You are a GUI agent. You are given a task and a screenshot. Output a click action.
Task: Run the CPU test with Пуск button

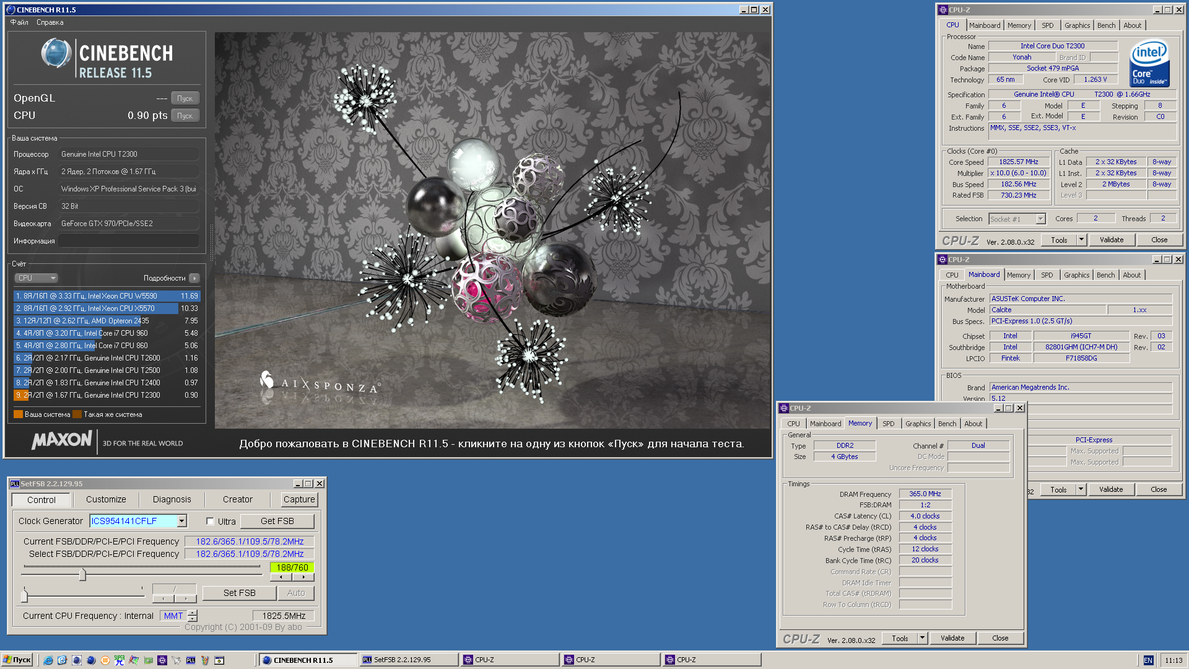coord(185,115)
